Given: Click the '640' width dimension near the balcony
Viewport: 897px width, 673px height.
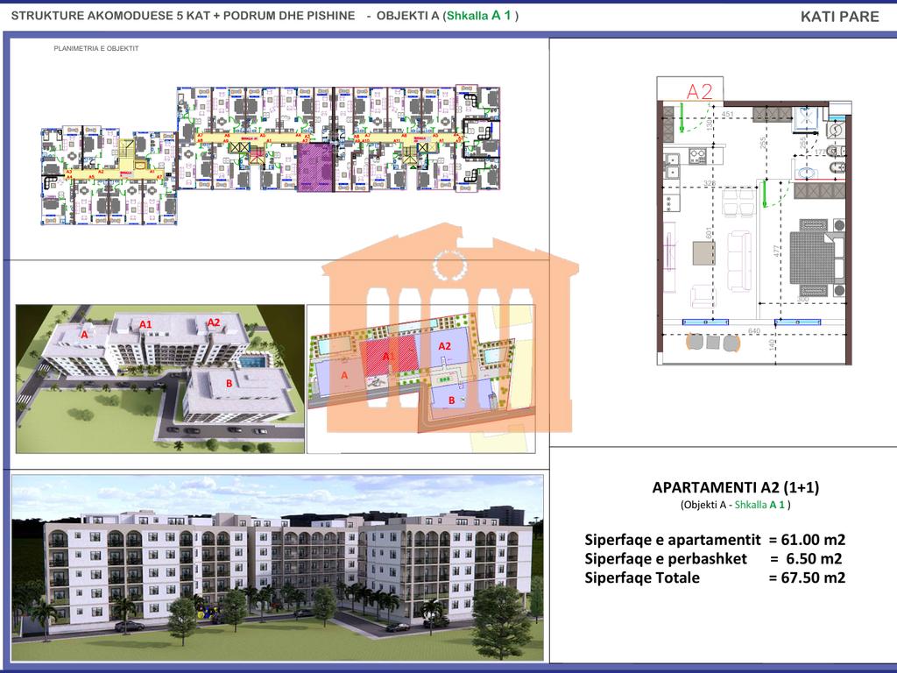Looking at the screenshot, I should coord(754,330).
